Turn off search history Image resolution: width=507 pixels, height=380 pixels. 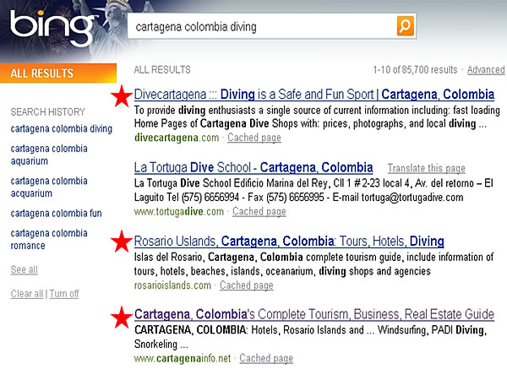click(63, 294)
